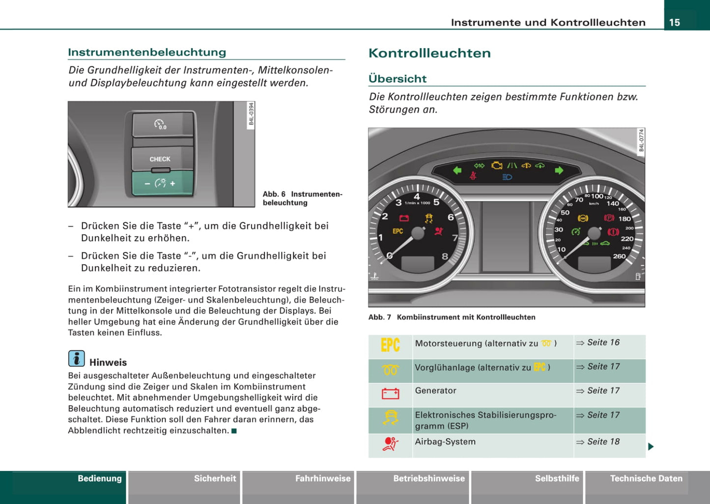This screenshot has width=710, height=504.
Task: Click the green left turn signal arrow
Action: [457, 170]
